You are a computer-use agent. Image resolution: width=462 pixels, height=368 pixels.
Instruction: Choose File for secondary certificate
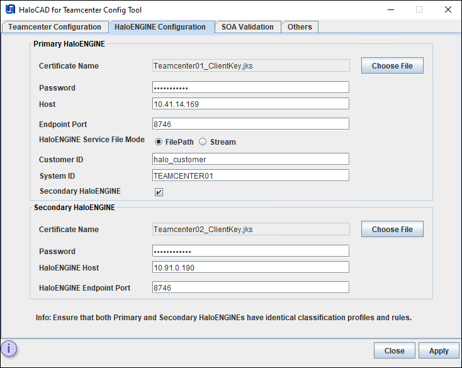tap(392, 230)
